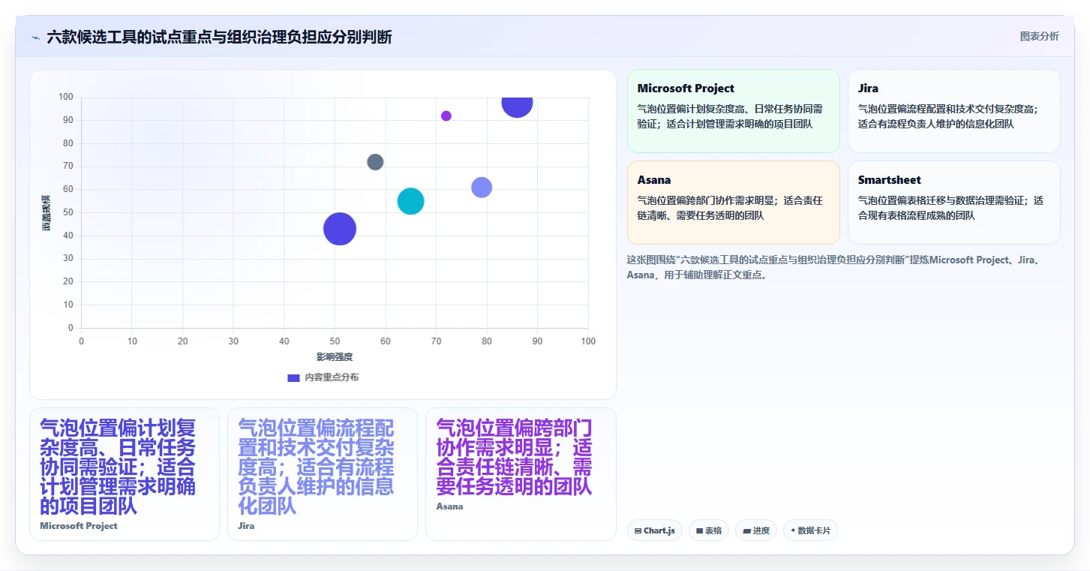Open the Jira card on right panel
Image resolution: width=1090 pixels, height=571 pixels.
point(953,111)
